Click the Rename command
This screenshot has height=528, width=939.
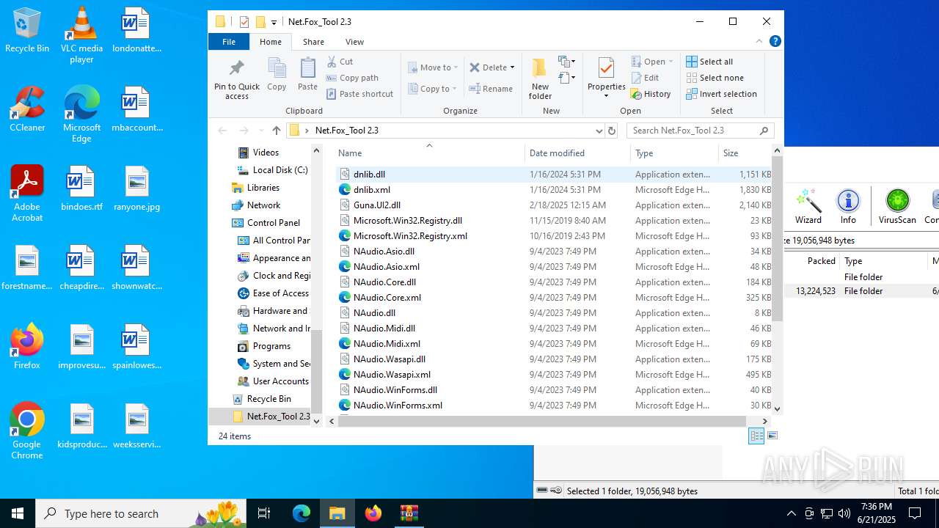coord(492,89)
